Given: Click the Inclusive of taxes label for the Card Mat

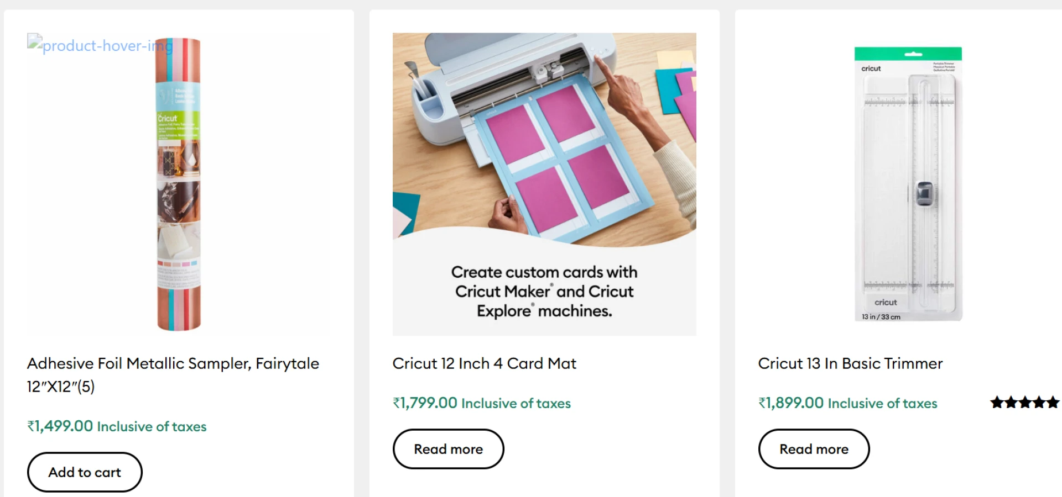Looking at the screenshot, I should point(516,404).
